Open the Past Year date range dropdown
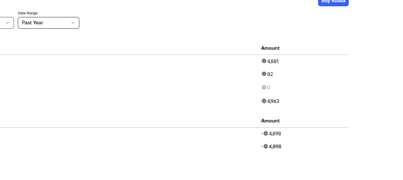Viewport: 403px width, 180px height. click(49, 23)
